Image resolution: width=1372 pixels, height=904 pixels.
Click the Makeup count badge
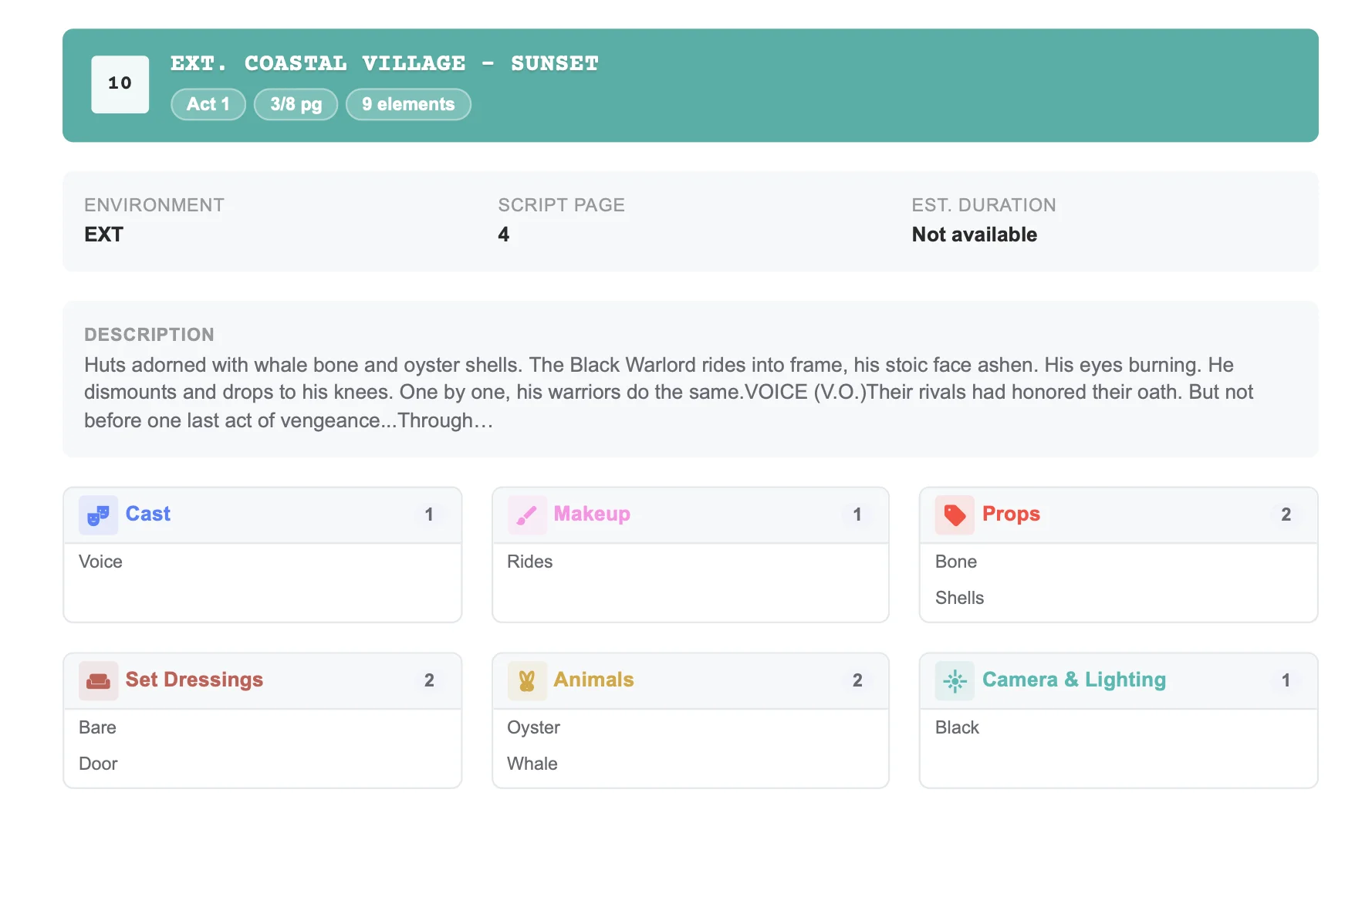(x=857, y=514)
